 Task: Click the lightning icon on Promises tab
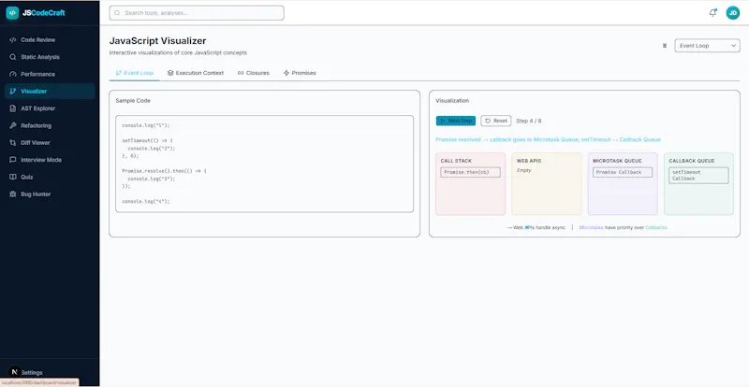point(286,73)
